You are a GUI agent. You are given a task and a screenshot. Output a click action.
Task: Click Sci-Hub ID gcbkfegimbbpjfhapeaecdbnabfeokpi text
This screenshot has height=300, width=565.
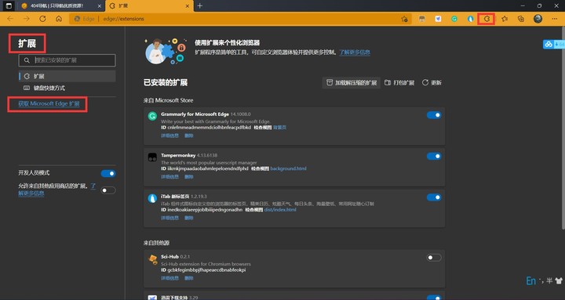[203, 269]
